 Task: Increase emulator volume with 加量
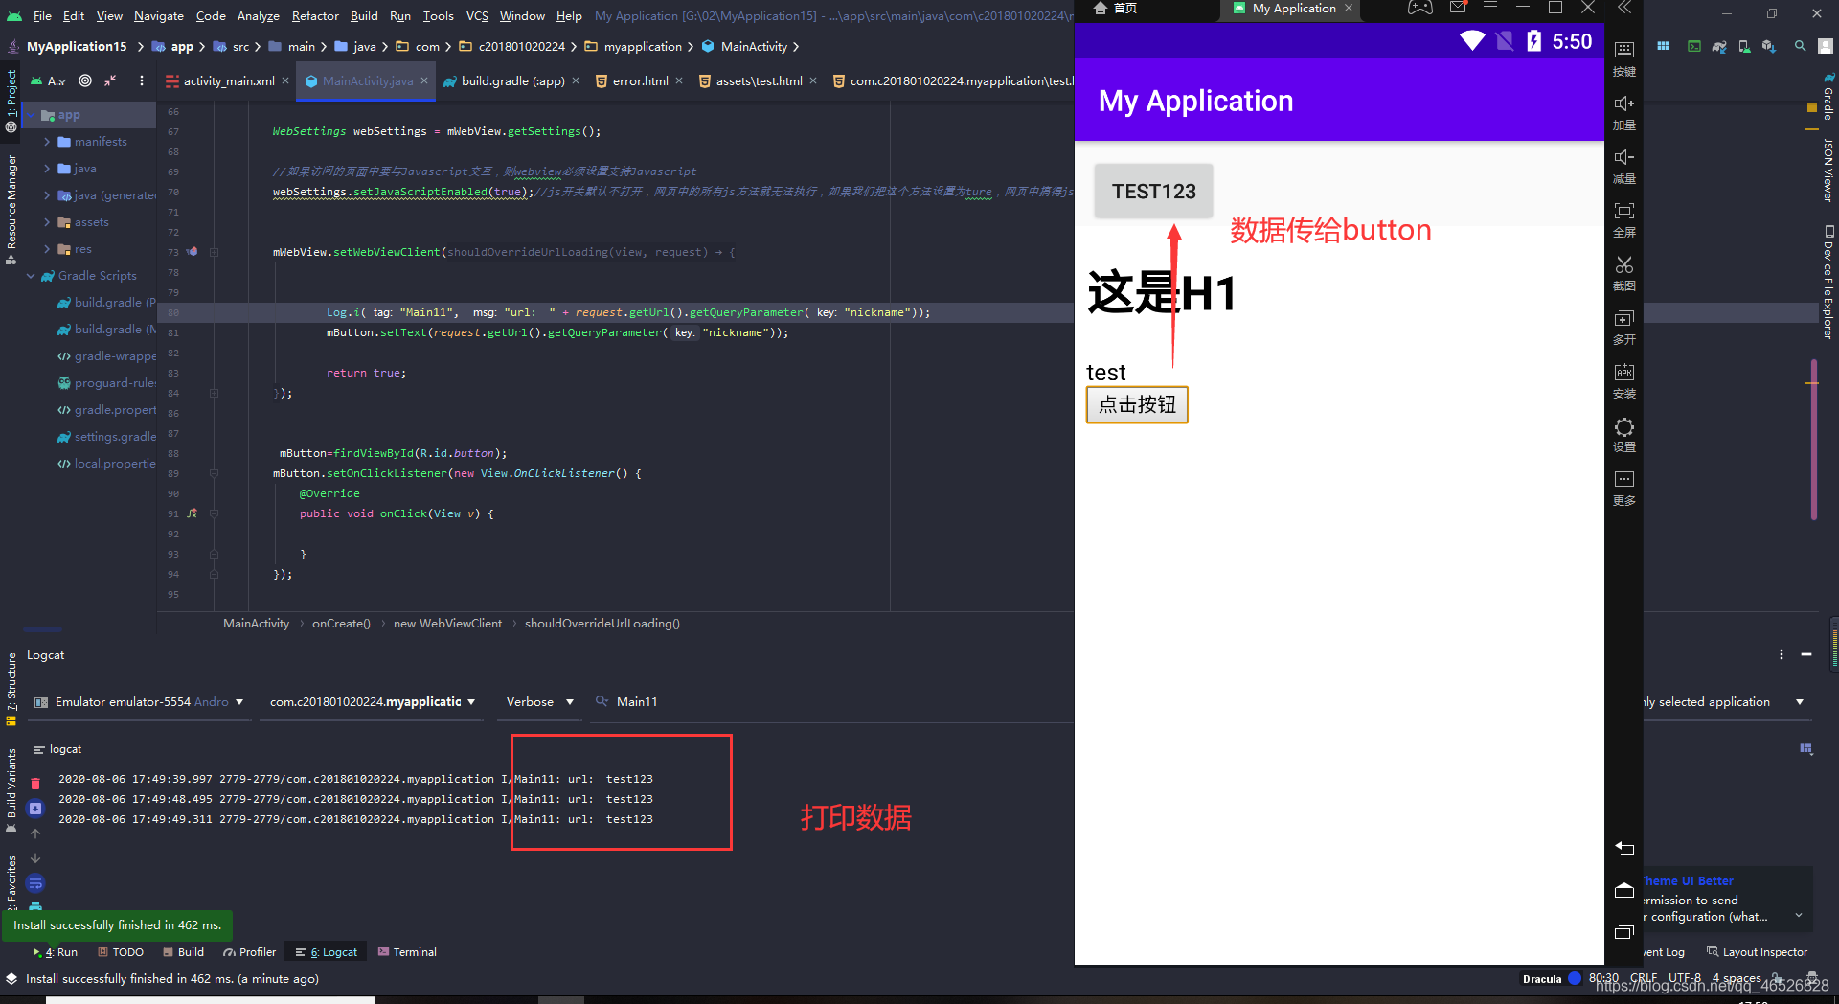(1624, 112)
